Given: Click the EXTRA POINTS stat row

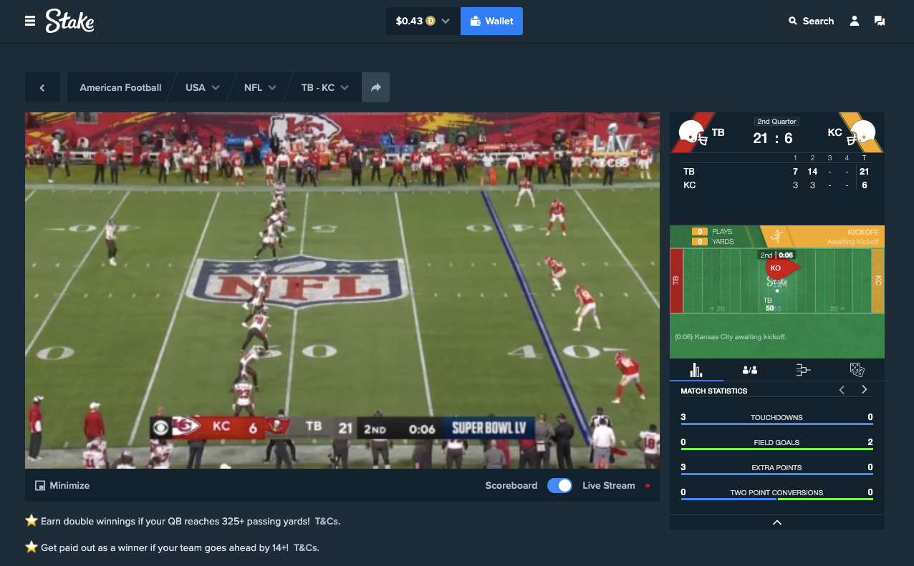Looking at the screenshot, I should (777, 469).
